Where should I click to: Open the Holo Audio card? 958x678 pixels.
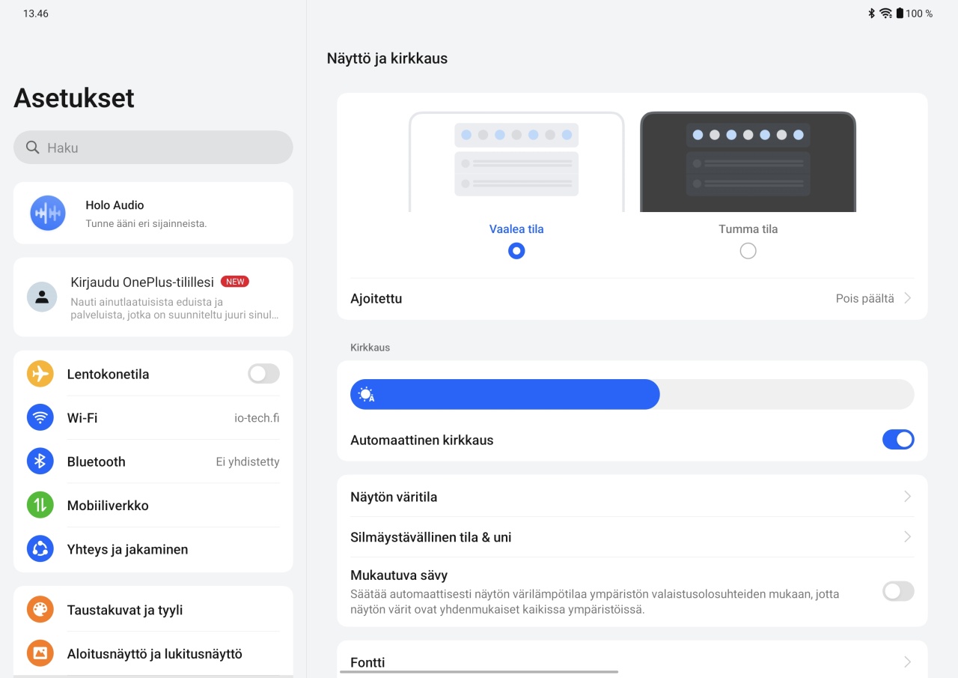click(153, 213)
